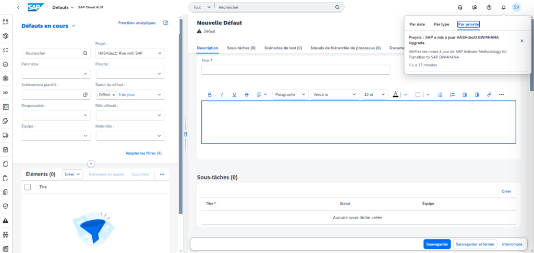Insert a hyperlink with the link icon

[489, 95]
